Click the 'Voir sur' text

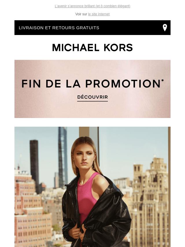81,14
